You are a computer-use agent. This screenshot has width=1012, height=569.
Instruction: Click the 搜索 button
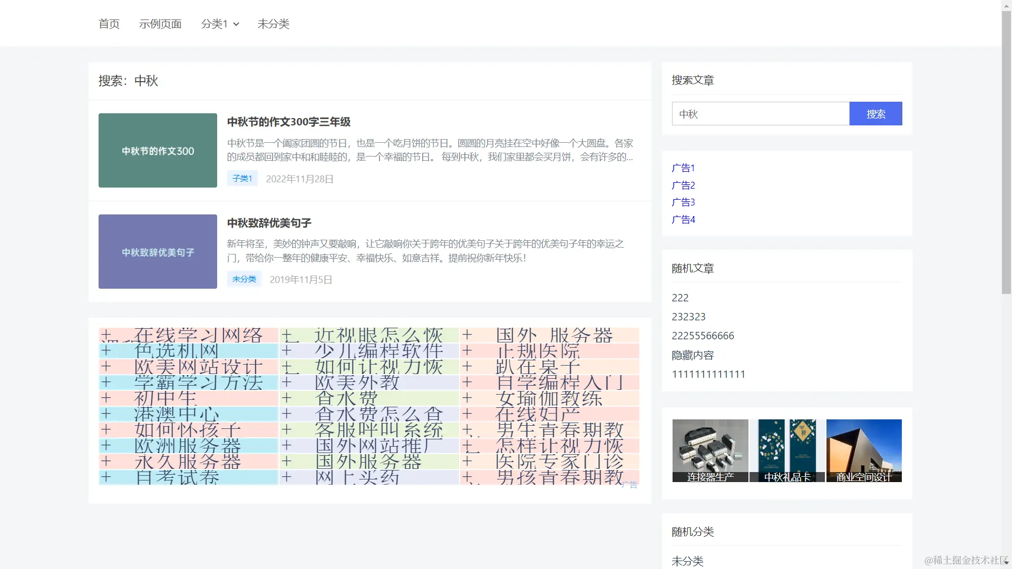click(875, 114)
